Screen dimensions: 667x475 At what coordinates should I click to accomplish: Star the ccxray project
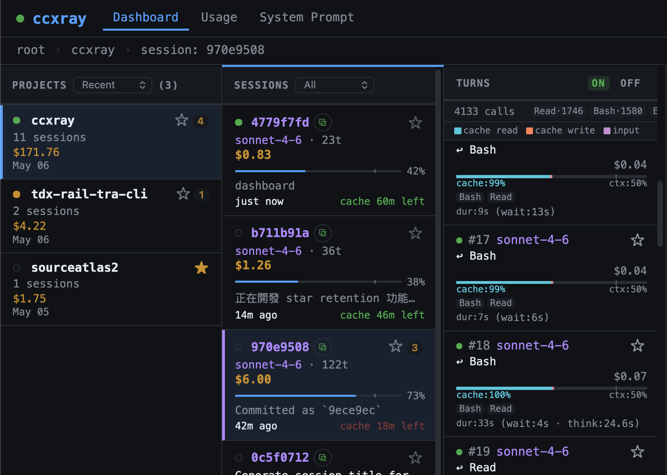(x=182, y=120)
